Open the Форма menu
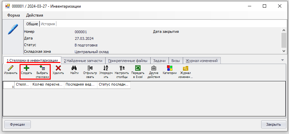Viewport: 289px width, 134px height. [x=14, y=15]
